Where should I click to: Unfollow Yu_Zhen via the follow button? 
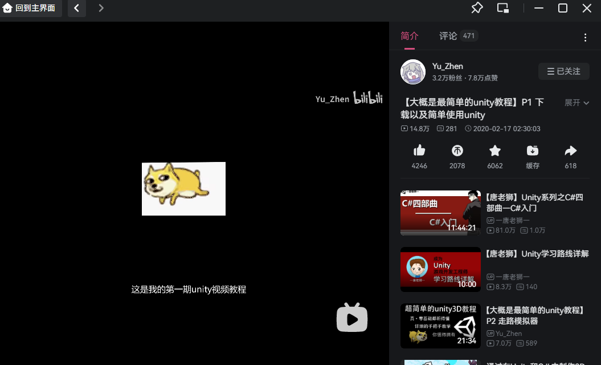563,71
